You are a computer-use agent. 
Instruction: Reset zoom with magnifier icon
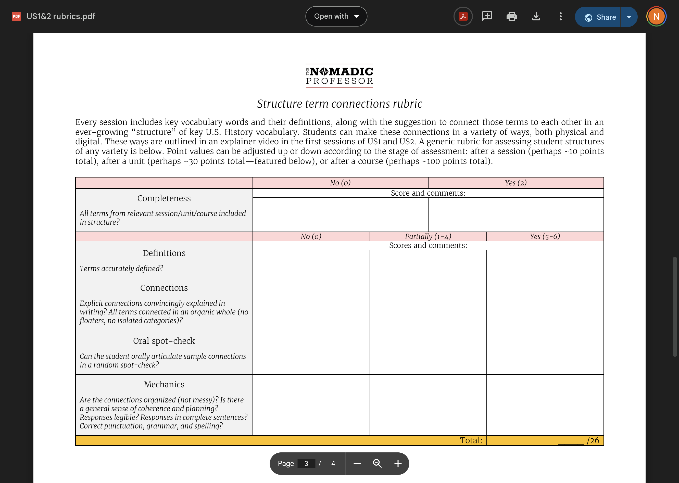click(x=377, y=463)
